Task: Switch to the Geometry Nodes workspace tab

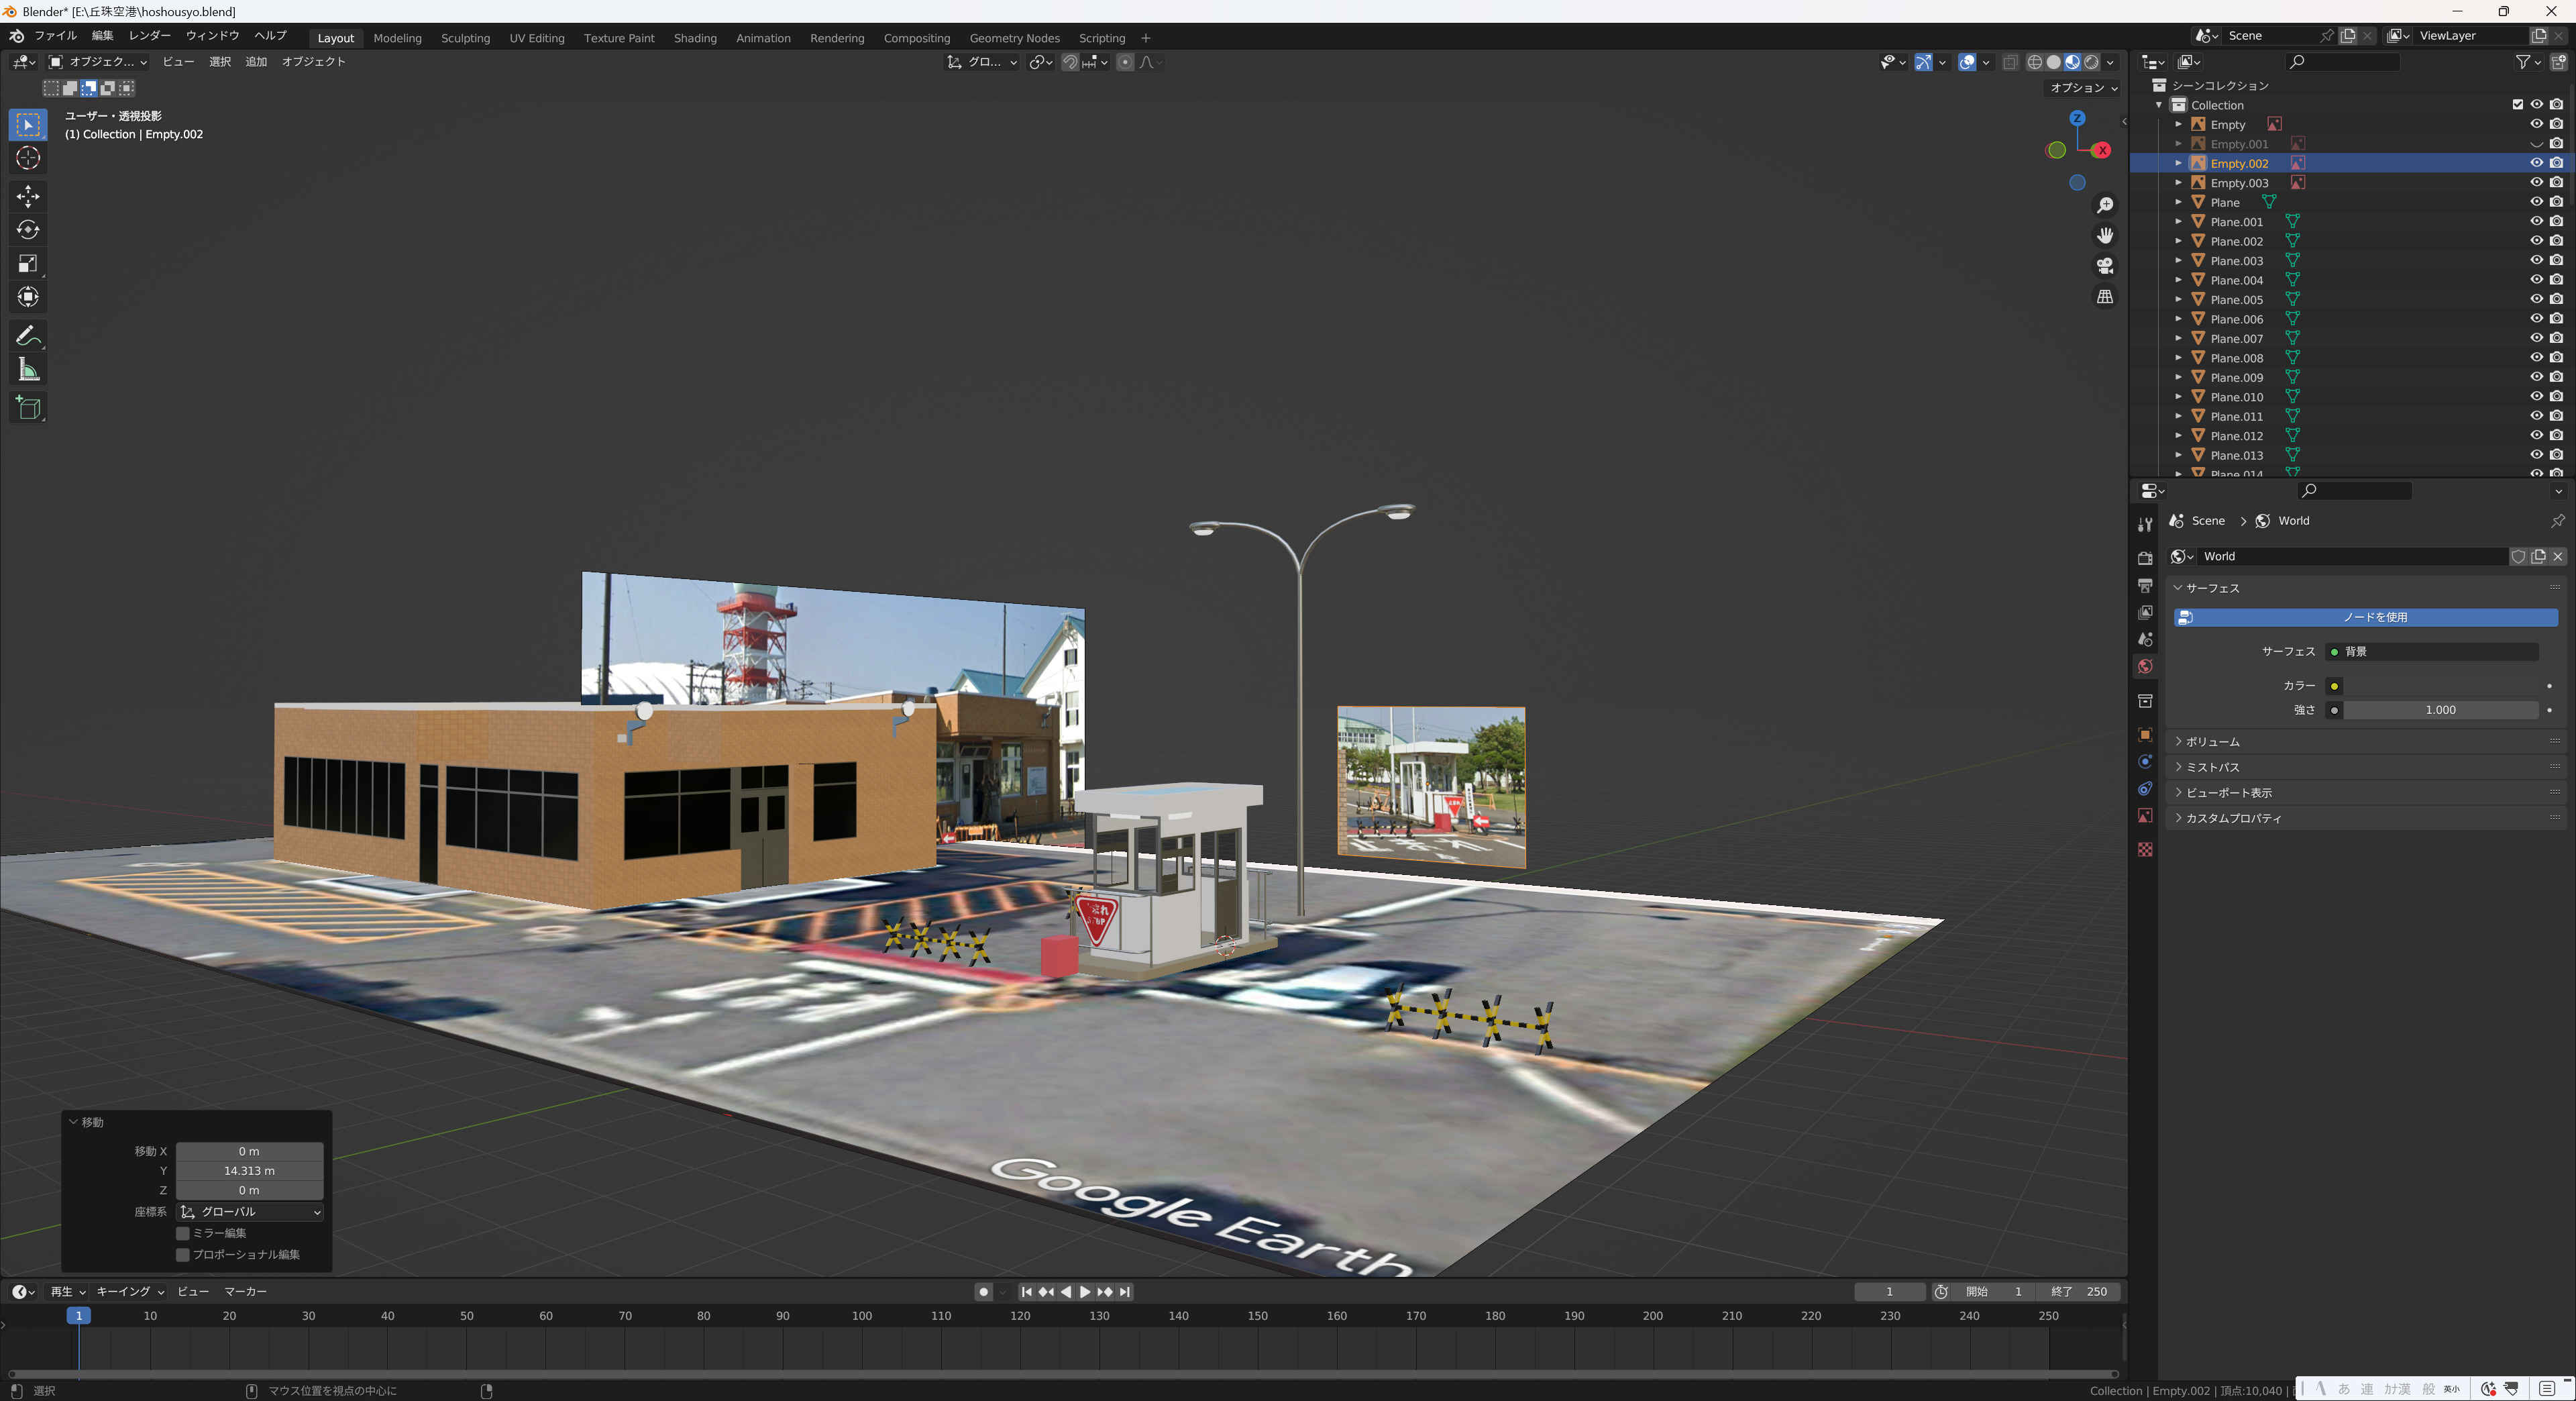Action: (x=1014, y=38)
